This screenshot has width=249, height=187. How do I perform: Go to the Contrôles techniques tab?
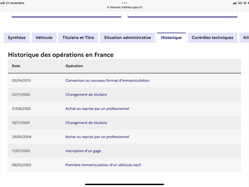(x=213, y=38)
